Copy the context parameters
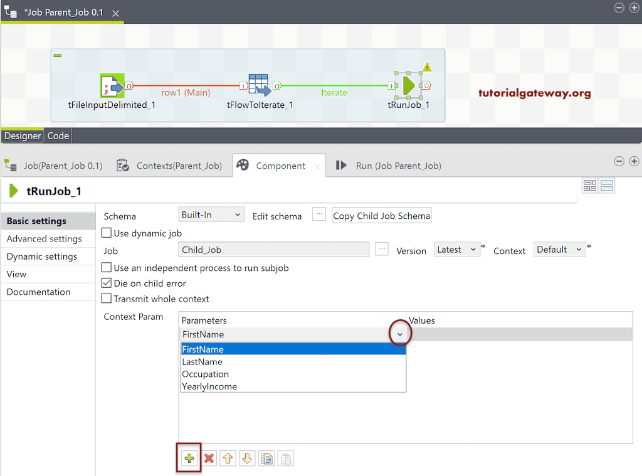This screenshot has height=476, width=642. [x=266, y=458]
